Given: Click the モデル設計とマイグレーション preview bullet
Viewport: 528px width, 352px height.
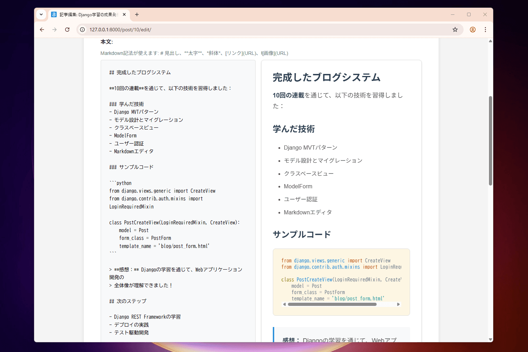Looking at the screenshot, I should pyautogui.click(x=323, y=161).
